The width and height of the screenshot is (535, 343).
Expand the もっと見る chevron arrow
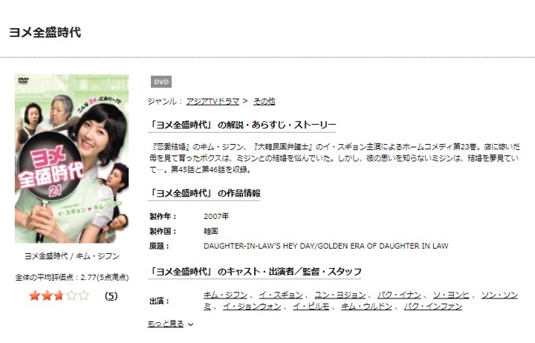point(191,324)
